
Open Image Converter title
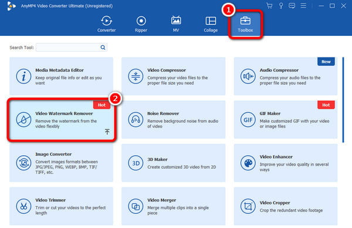click(53, 154)
